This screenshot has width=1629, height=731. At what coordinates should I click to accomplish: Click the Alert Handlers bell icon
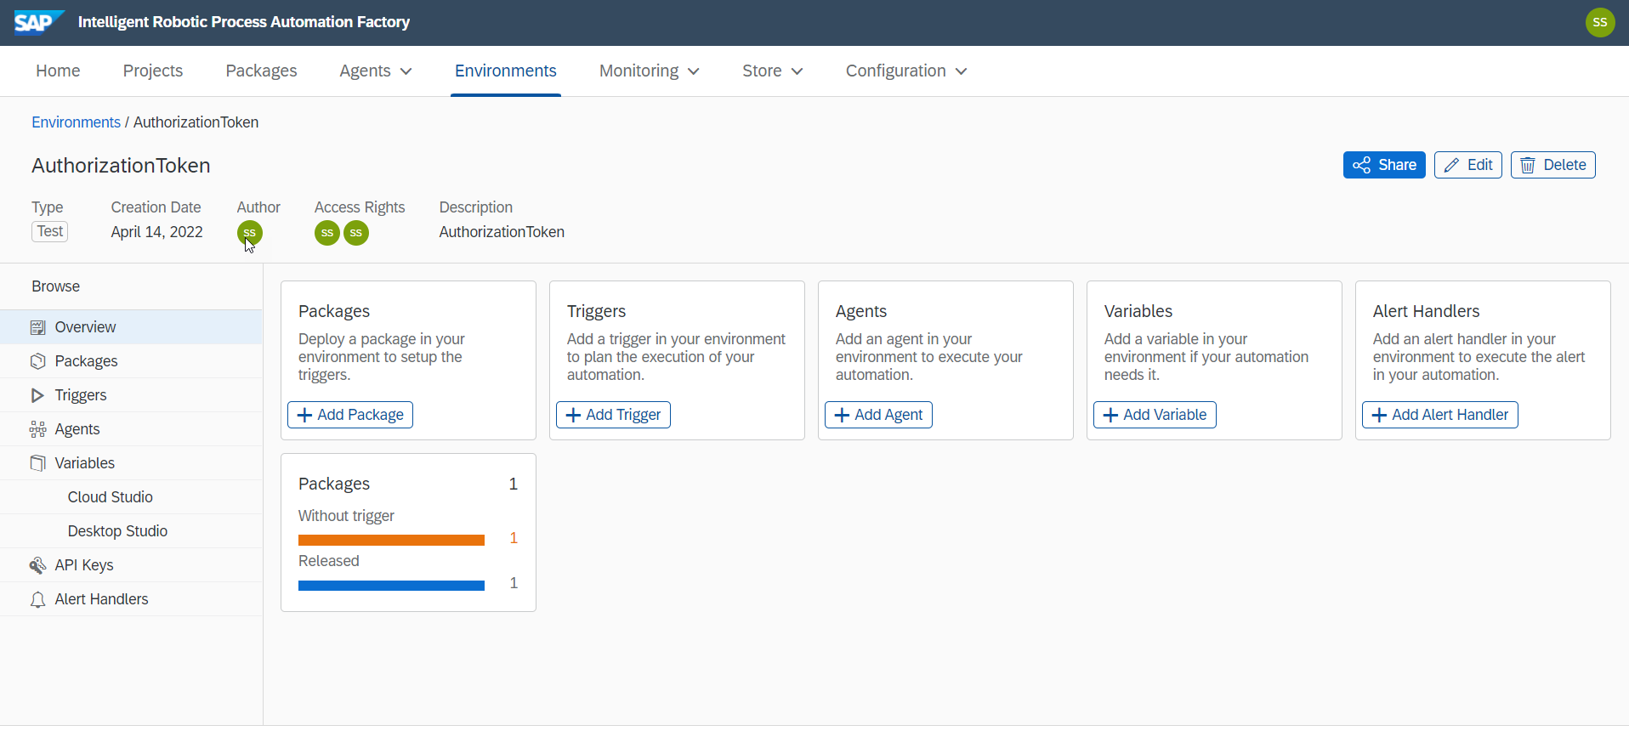point(37,599)
